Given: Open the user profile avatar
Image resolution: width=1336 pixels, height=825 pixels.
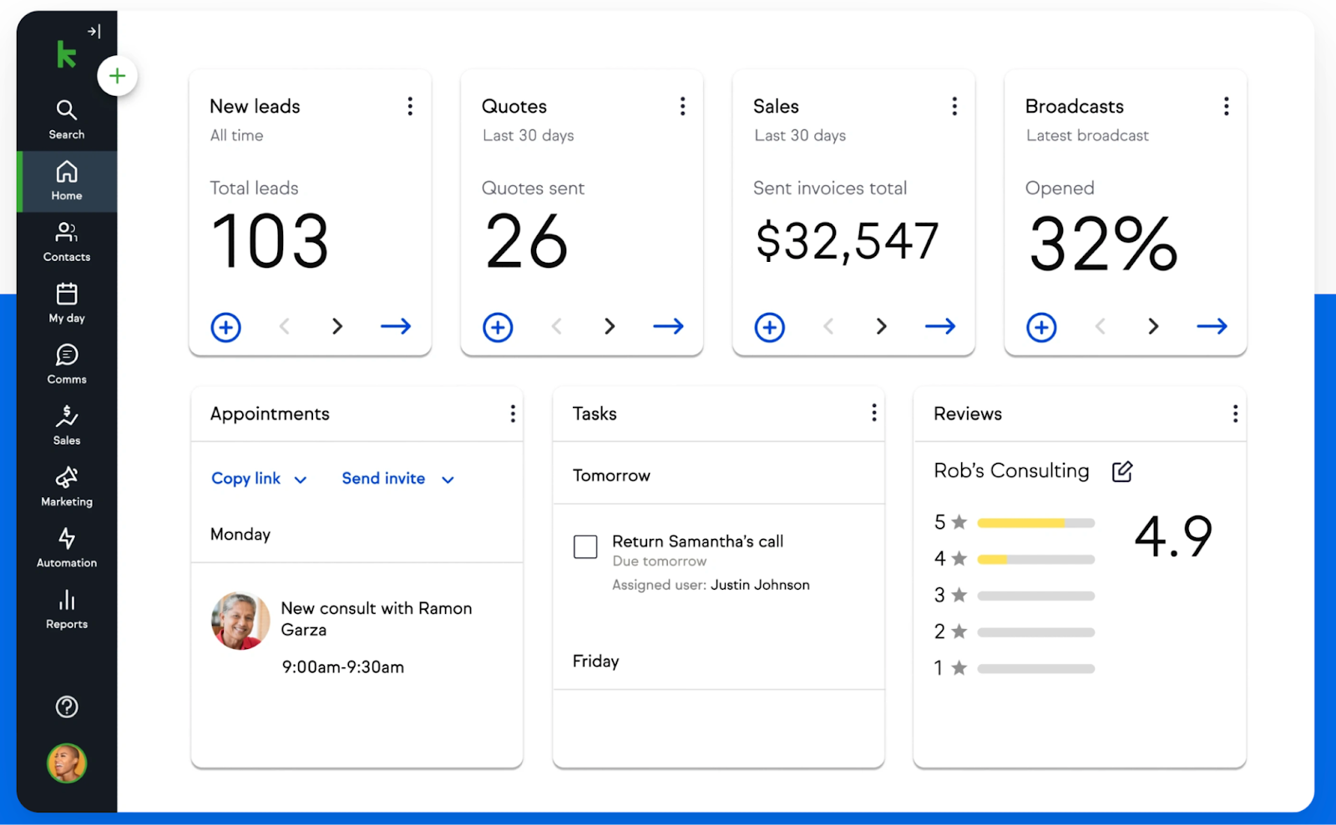Looking at the screenshot, I should [x=67, y=763].
